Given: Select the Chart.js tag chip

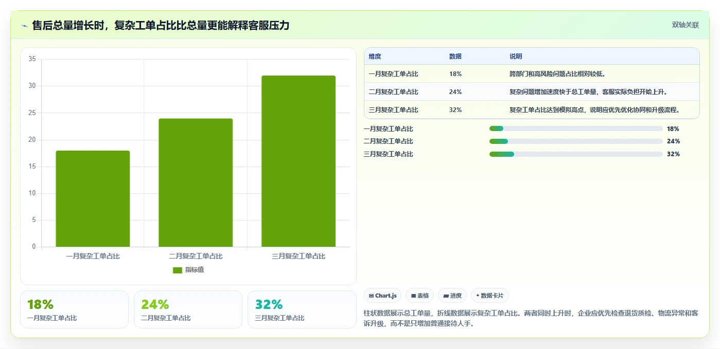Looking at the screenshot, I should (382, 296).
